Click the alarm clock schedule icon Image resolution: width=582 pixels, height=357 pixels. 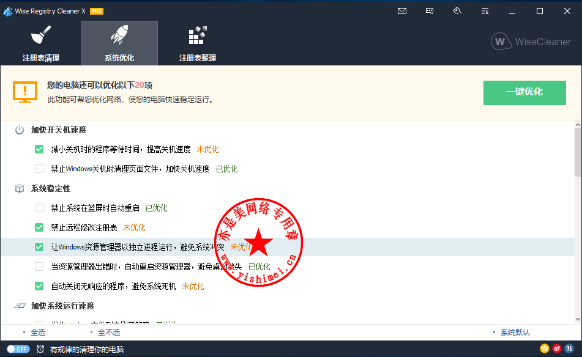[x=40, y=349]
